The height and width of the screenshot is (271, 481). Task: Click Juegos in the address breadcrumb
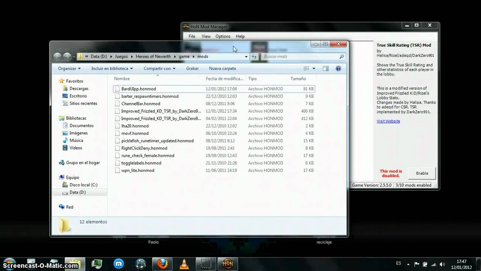pos(121,56)
